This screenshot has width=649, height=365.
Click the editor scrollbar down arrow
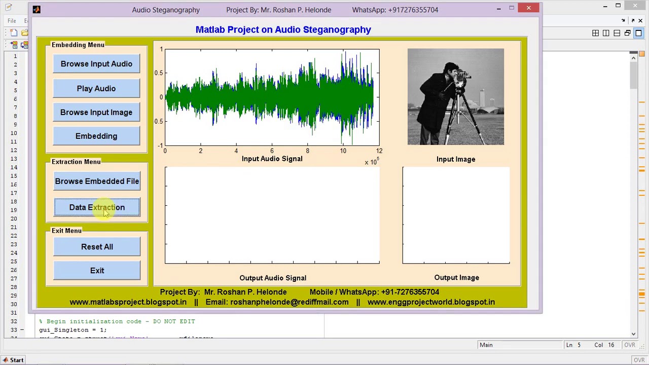point(633,334)
